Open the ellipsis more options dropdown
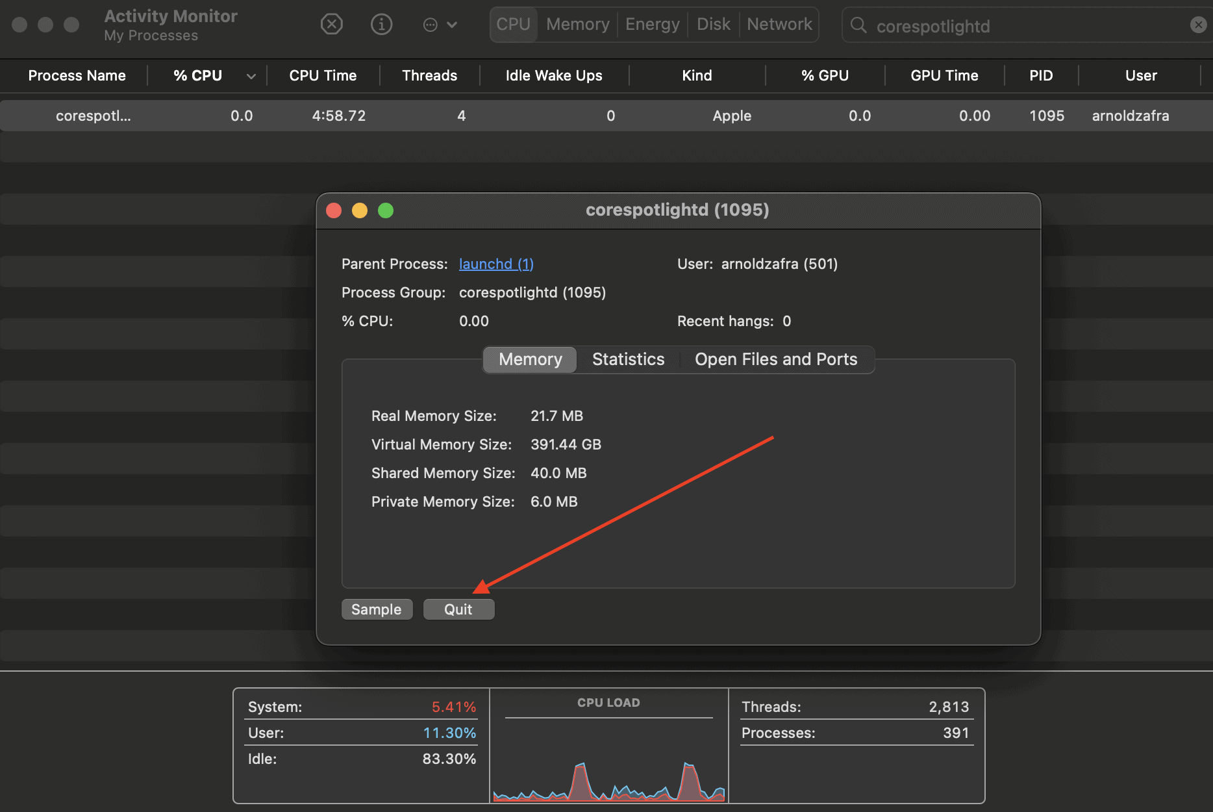Image resolution: width=1213 pixels, height=812 pixels. point(440,25)
